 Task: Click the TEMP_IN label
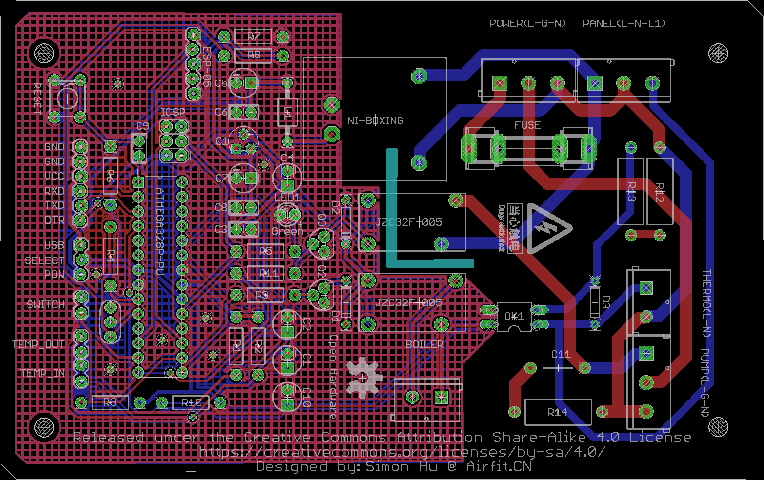coord(42,373)
